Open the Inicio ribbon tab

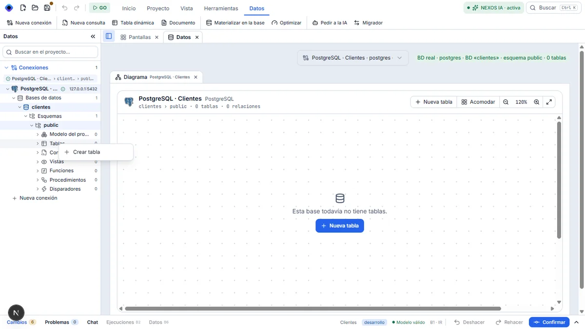point(129,8)
